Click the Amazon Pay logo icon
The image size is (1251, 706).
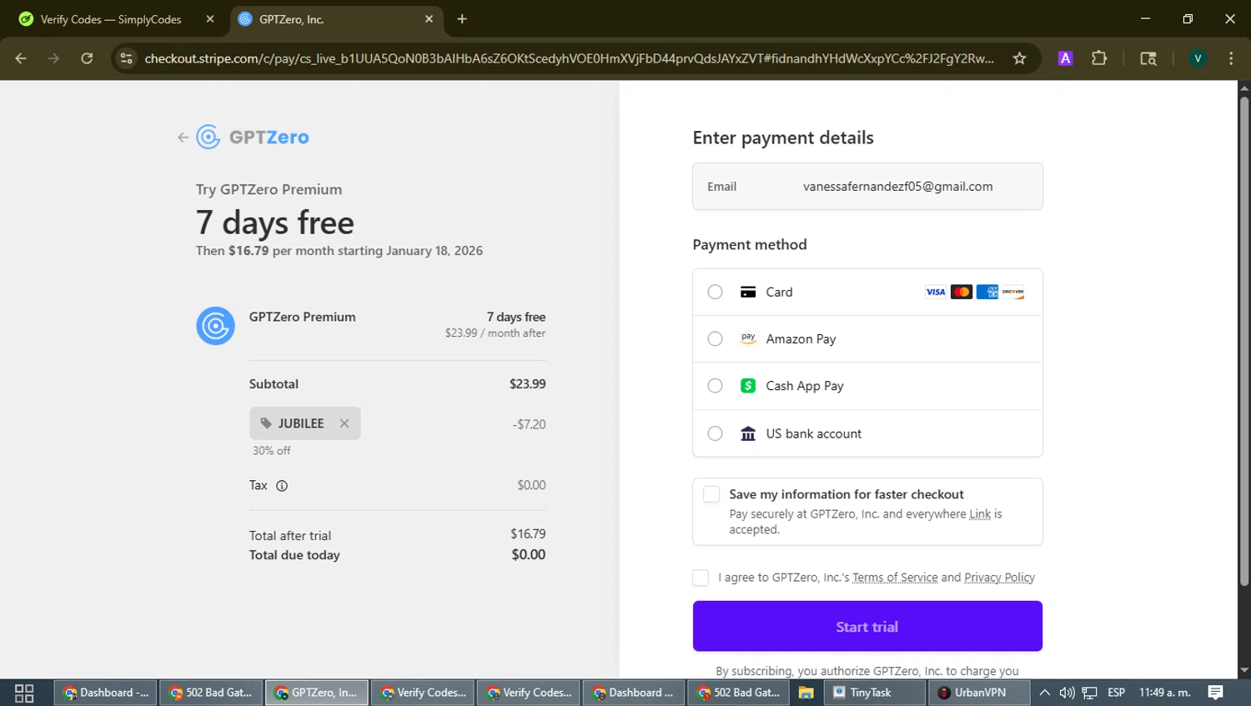click(x=748, y=338)
